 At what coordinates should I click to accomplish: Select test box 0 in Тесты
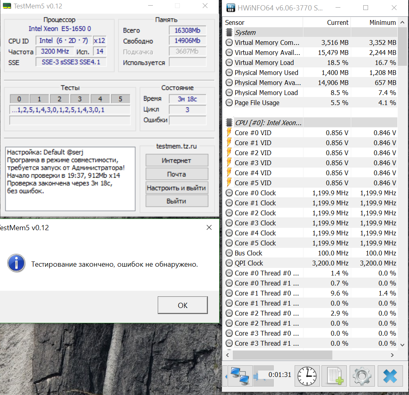tap(19, 99)
